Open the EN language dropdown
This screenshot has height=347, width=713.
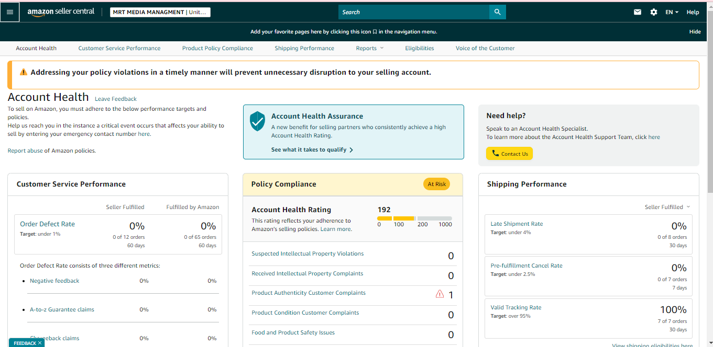tap(672, 12)
